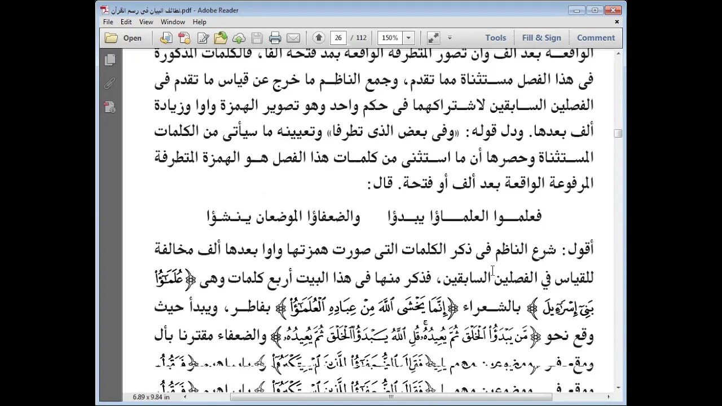Click the total pages text '/ 112'

pos(358,38)
